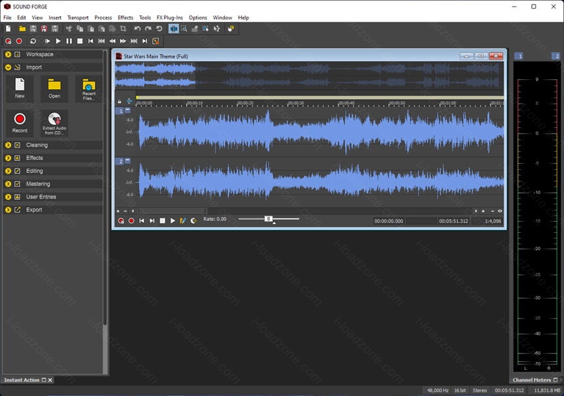Open a file using the toolbar folder icon
Image resolution: width=564 pixels, height=396 pixels.
coord(22,29)
